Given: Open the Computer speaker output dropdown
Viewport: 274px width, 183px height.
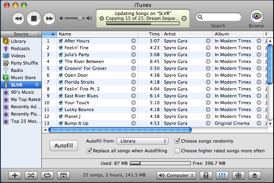Looking at the screenshot, I should [176, 175].
